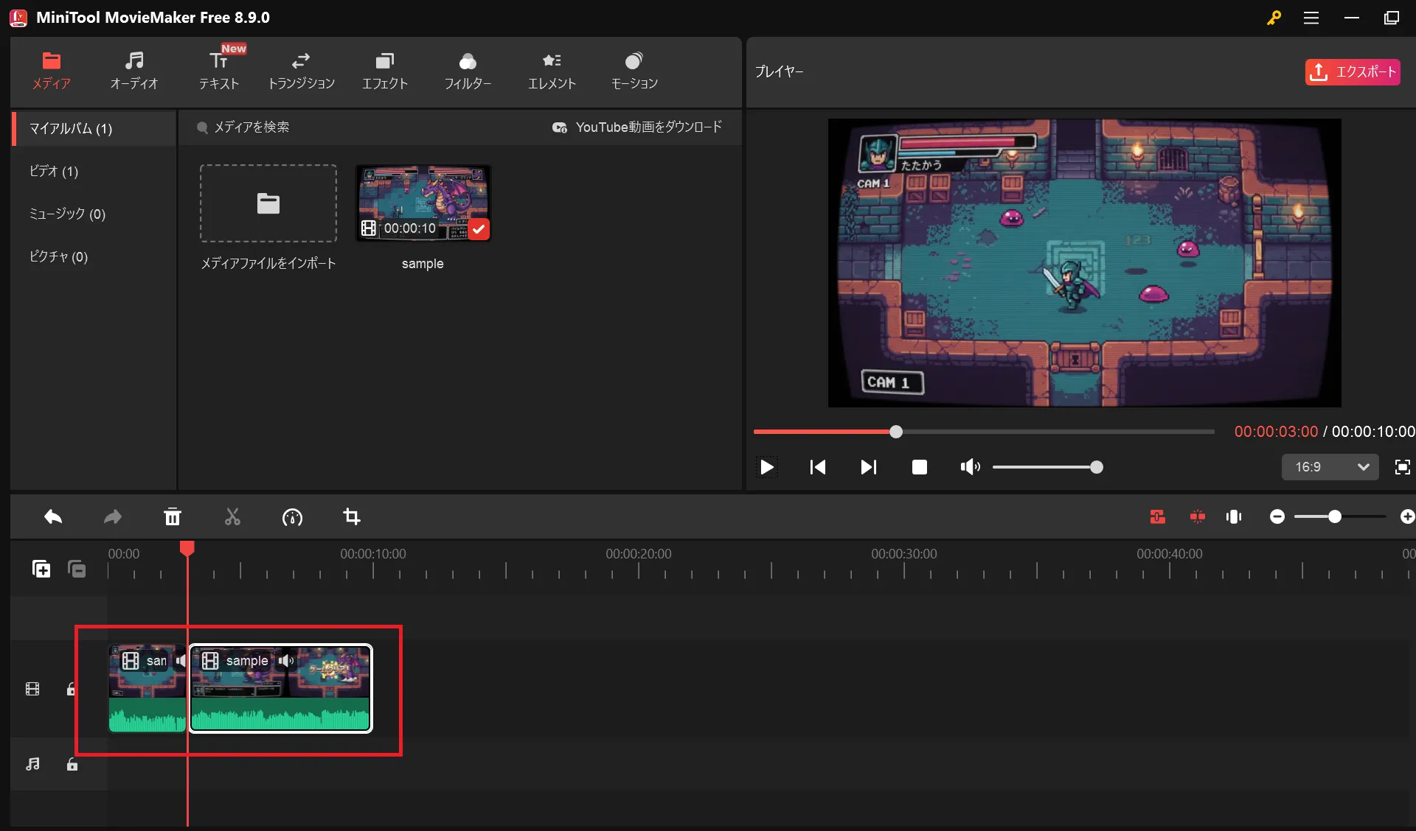Toggle the red linked-tracks icon in timeline toolbar

tap(1158, 517)
